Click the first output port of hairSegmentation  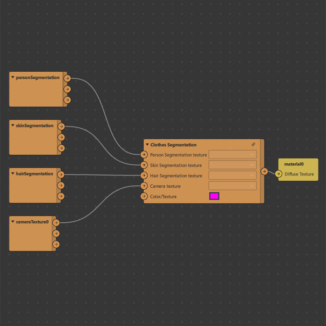tap(61, 175)
